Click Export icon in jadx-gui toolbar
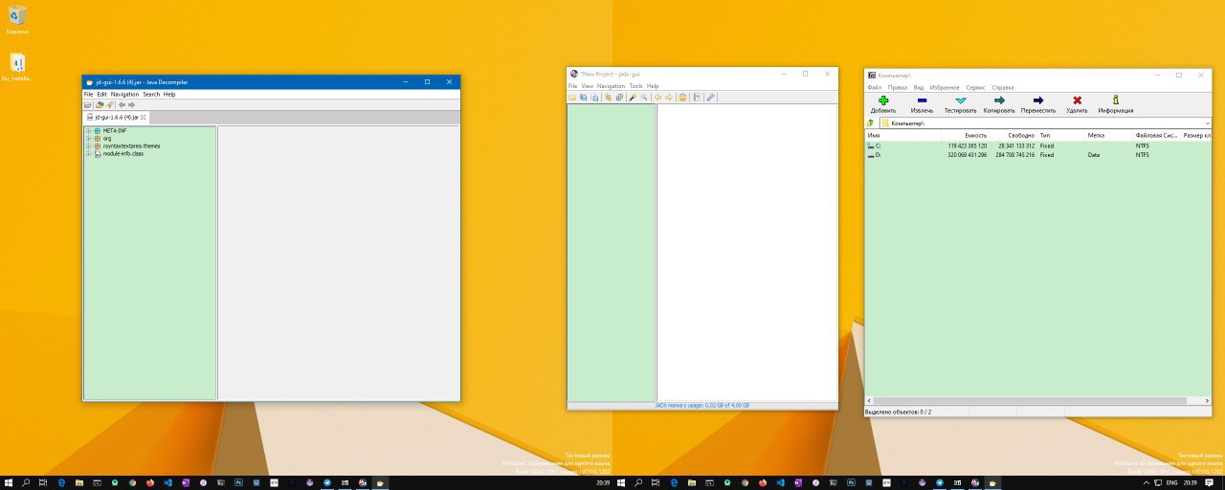Image resolution: width=1225 pixels, height=490 pixels. [x=594, y=98]
